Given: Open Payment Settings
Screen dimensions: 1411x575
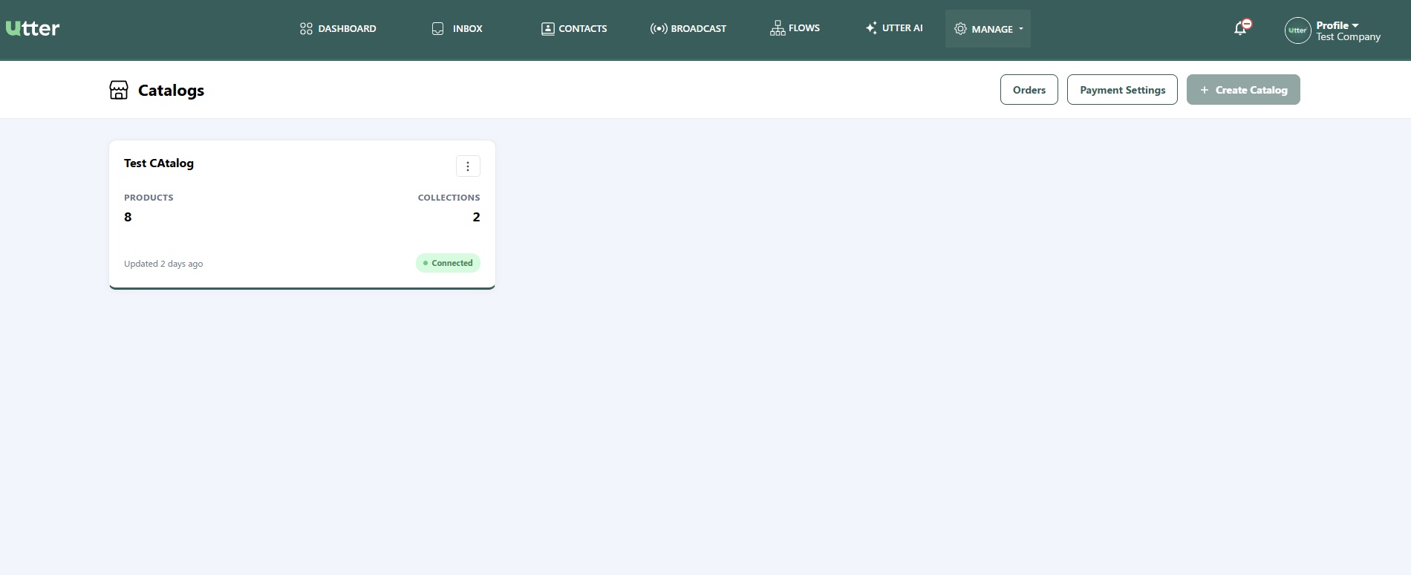Looking at the screenshot, I should point(1122,90).
